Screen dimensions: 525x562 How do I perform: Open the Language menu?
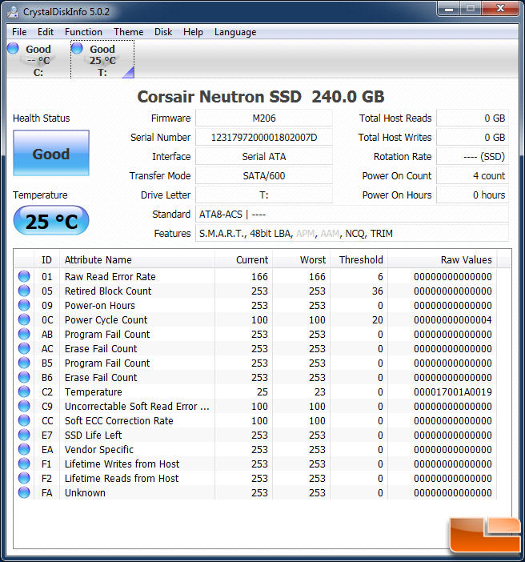pyautogui.click(x=235, y=32)
